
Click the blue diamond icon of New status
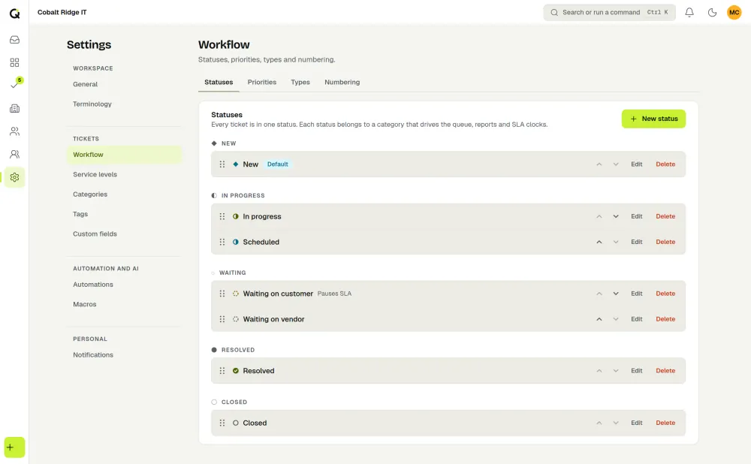point(236,164)
